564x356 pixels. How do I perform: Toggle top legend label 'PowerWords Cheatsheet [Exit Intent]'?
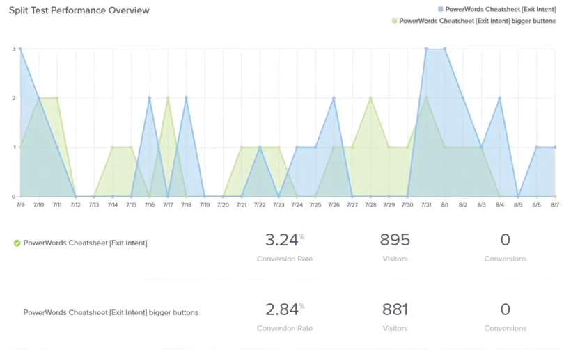pos(501,9)
